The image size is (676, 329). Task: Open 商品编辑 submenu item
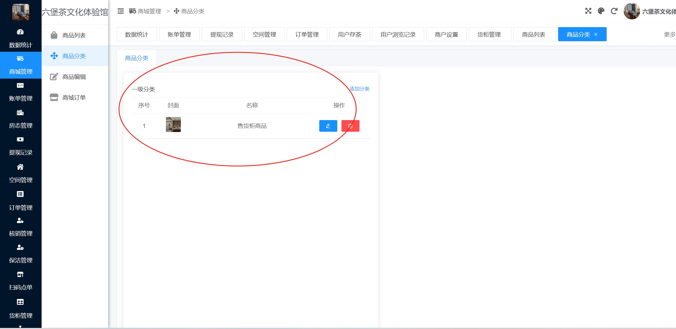coord(74,77)
